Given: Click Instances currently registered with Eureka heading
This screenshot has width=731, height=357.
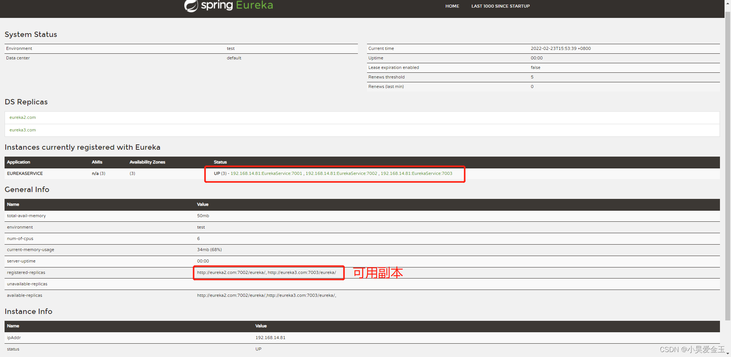Looking at the screenshot, I should click(x=83, y=147).
